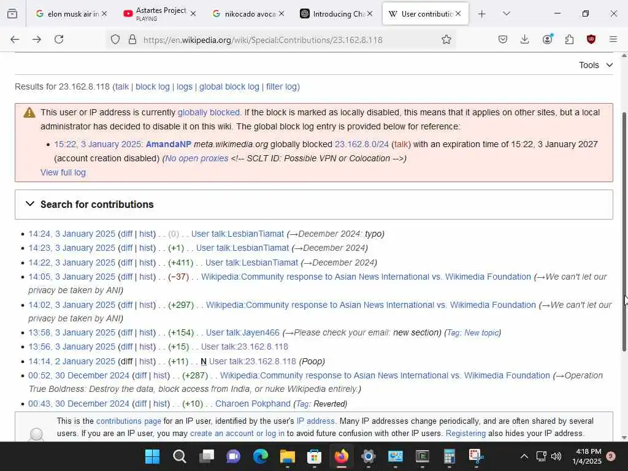
Task: Follow the globally blocked link
Action: tap(209, 112)
